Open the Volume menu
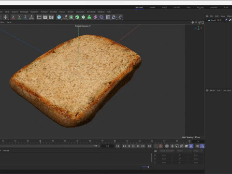The image size is (232, 174). click(x=14, y=12)
